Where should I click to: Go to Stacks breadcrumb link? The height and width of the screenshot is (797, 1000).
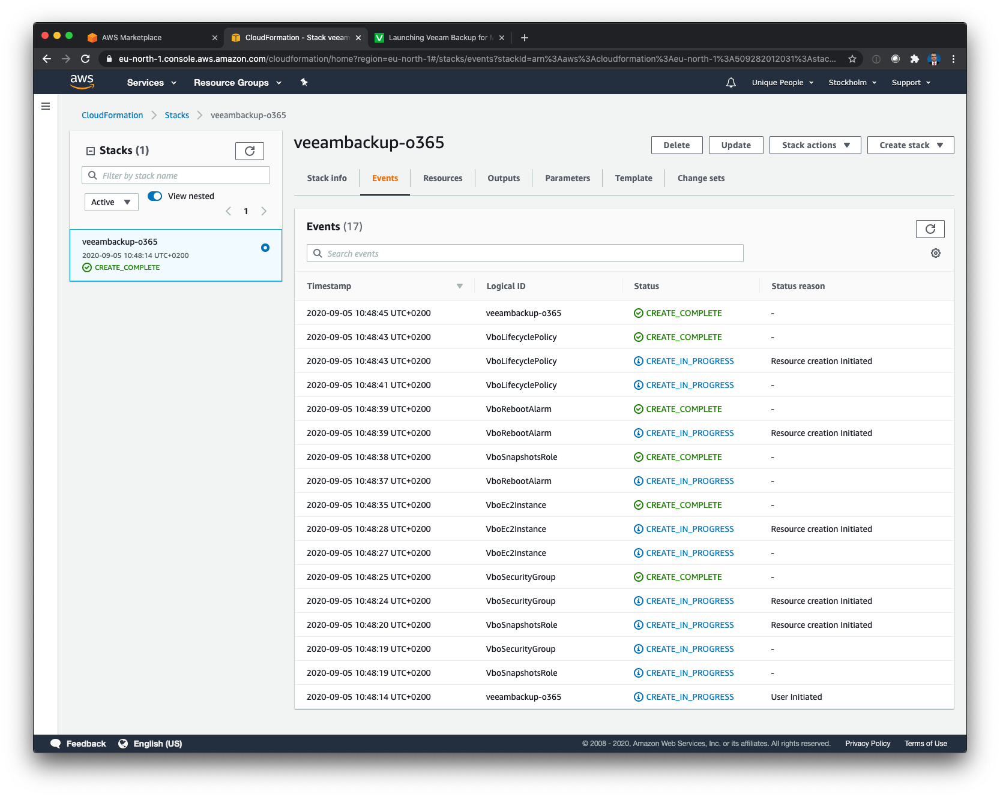point(176,115)
